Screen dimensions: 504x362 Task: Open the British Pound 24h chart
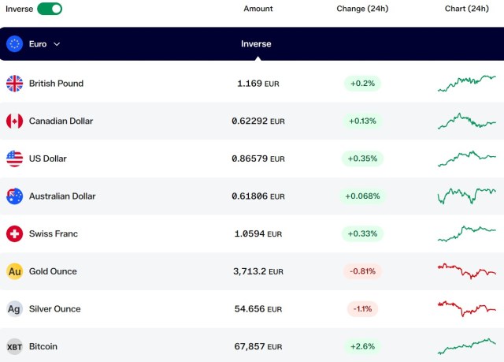point(467,84)
